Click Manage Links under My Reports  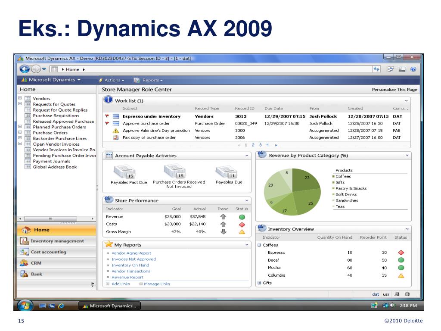pyautogui.click(x=157, y=284)
